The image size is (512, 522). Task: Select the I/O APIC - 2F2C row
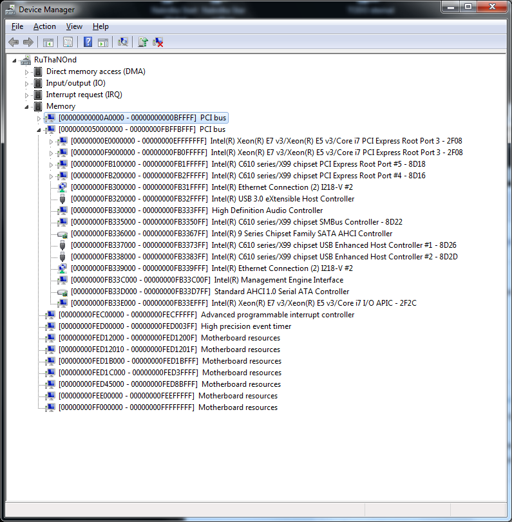(x=243, y=303)
